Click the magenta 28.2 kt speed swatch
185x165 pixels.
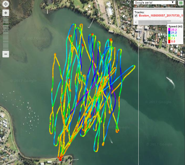pyautogui.click(x=169, y=30)
